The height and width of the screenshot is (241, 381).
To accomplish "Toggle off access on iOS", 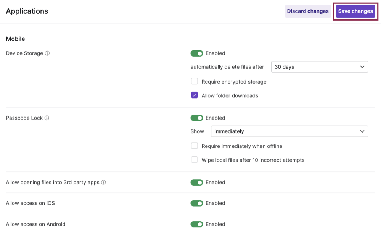I will [x=197, y=203].
